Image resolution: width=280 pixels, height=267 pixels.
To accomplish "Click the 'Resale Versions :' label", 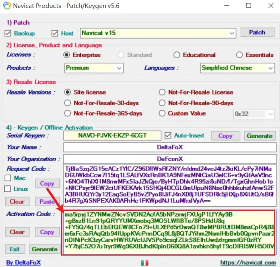I will (31, 92).
